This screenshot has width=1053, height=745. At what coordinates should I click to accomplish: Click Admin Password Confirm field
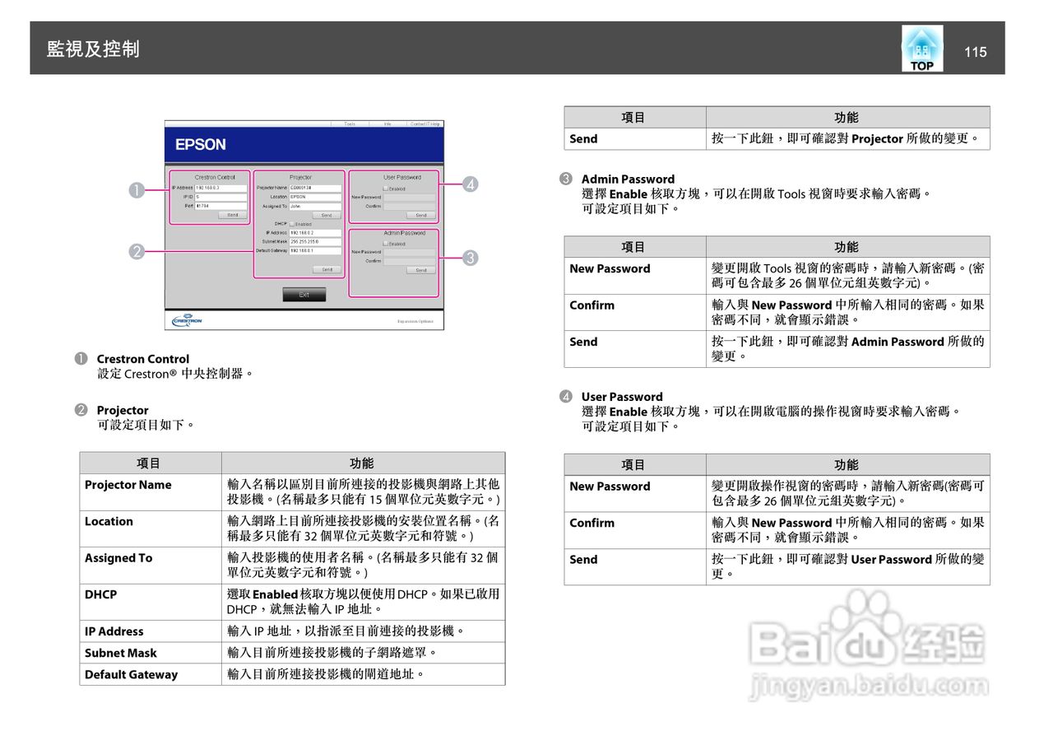point(409,262)
